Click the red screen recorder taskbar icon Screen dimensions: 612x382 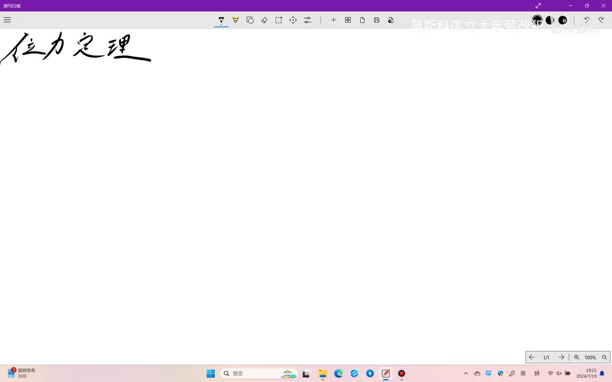pyautogui.click(x=402, y=374)
